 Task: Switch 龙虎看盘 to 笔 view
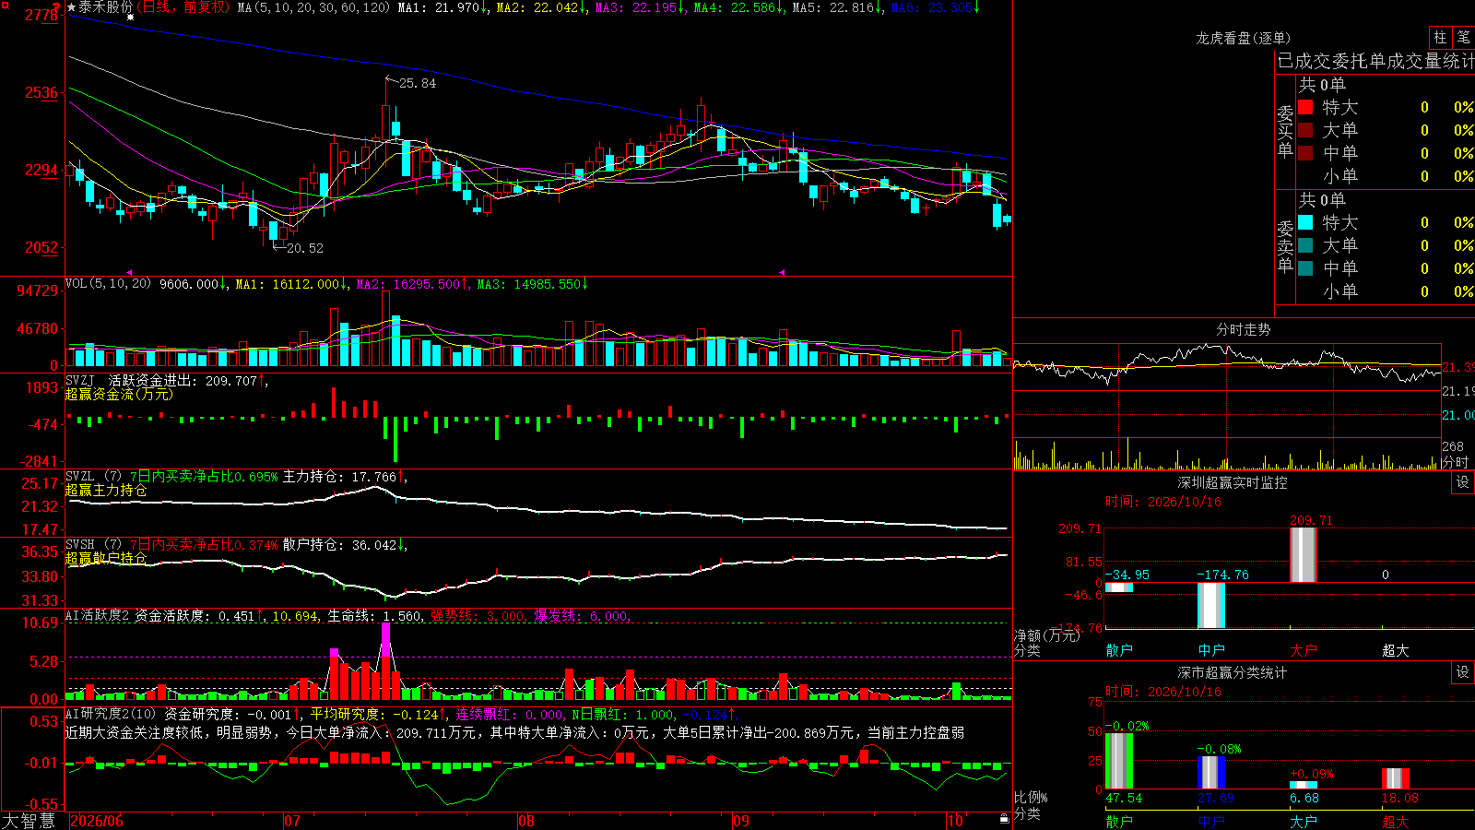[x=1463, y=38]
